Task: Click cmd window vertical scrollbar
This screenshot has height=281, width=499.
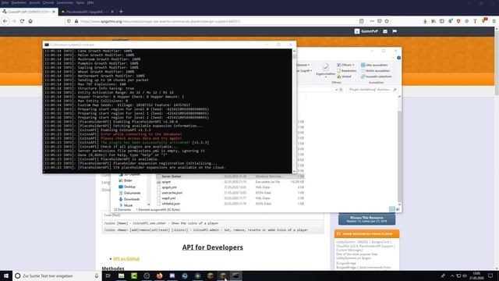Action: coord(295,111)
